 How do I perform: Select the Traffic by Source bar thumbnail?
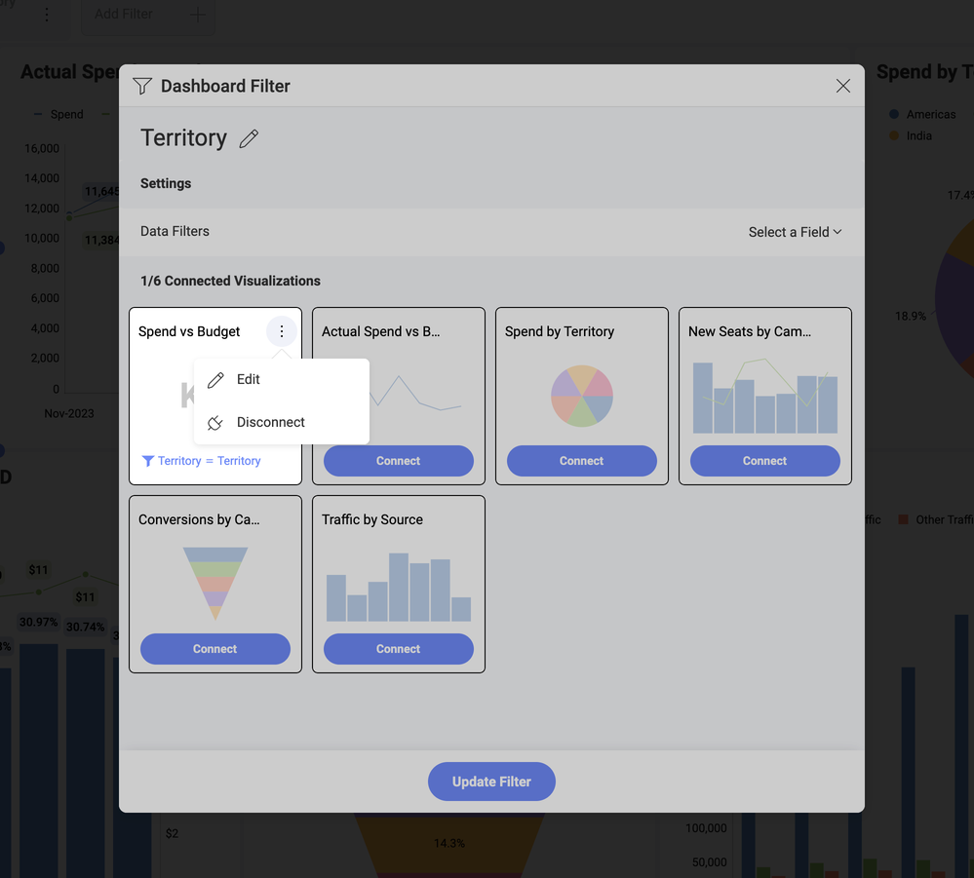[398, 587]
